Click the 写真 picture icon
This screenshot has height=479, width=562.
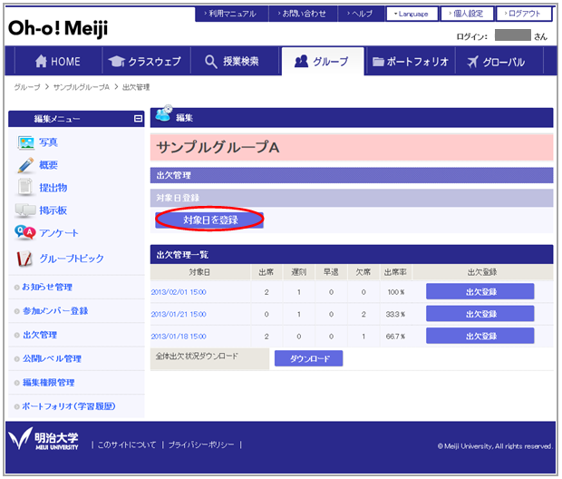click(x=25, y=142)
